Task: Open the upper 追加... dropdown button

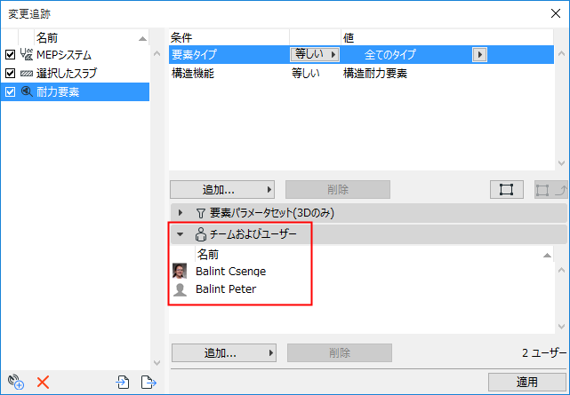Action: (x=222, y=189)
